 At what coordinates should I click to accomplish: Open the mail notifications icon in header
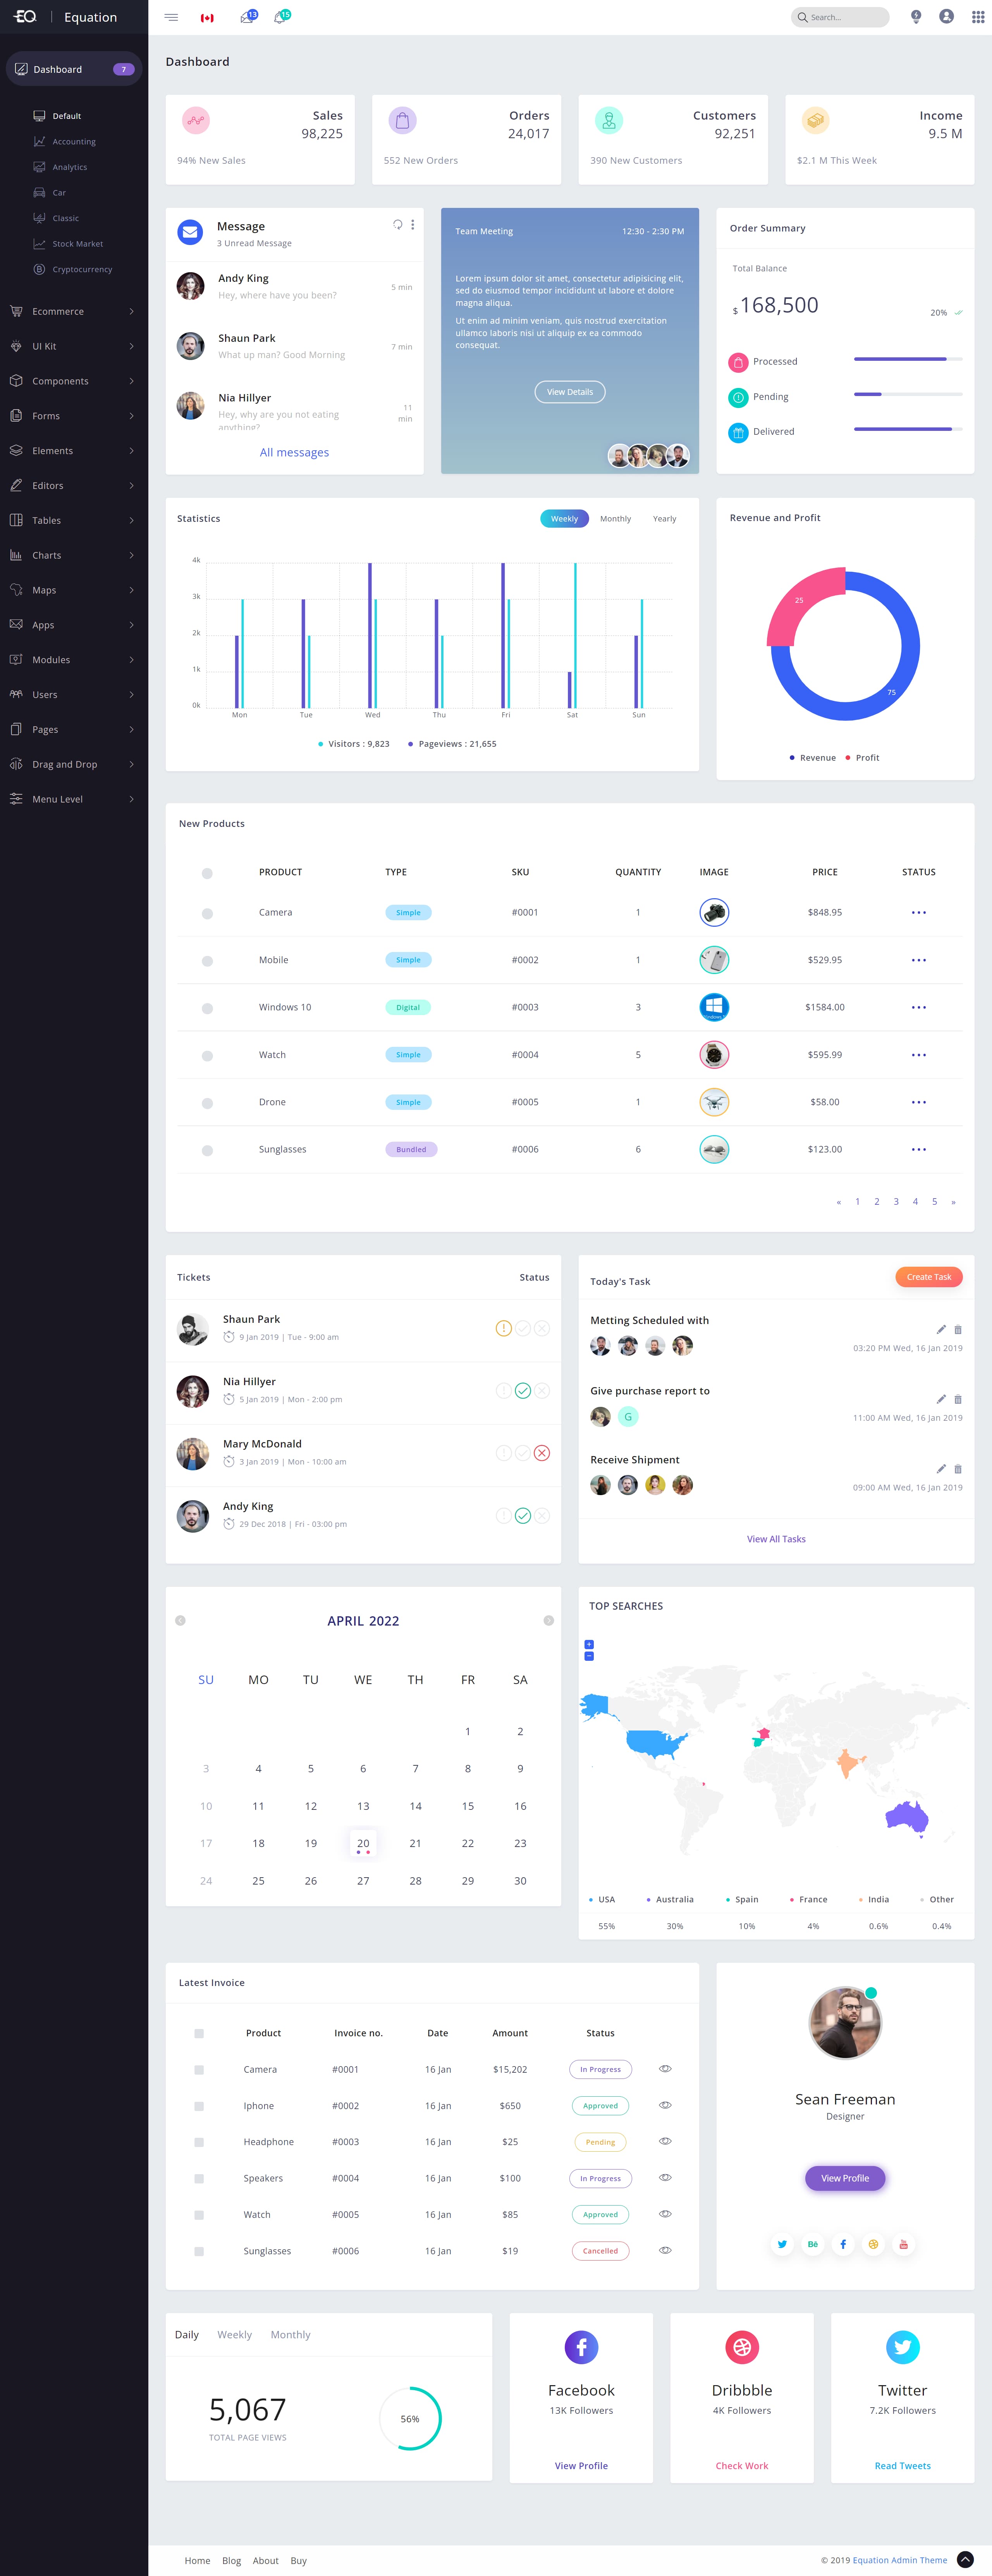tap(247, 17)
